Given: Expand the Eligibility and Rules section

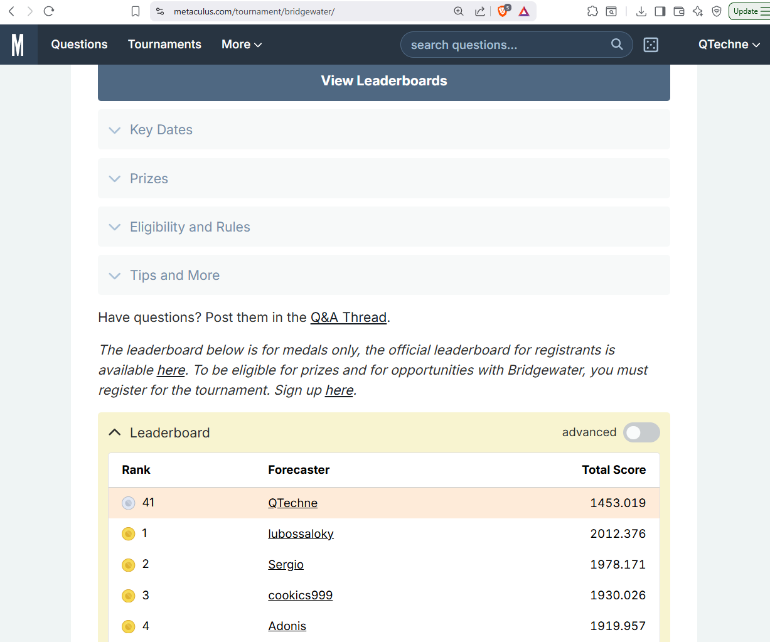Looking at the screenshot, I should click(190, 227).
